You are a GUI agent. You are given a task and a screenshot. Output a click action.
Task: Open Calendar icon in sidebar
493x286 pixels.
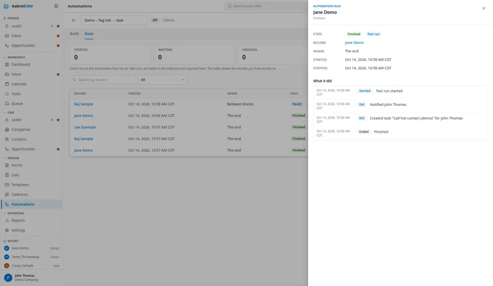click(x=7, y=84)
